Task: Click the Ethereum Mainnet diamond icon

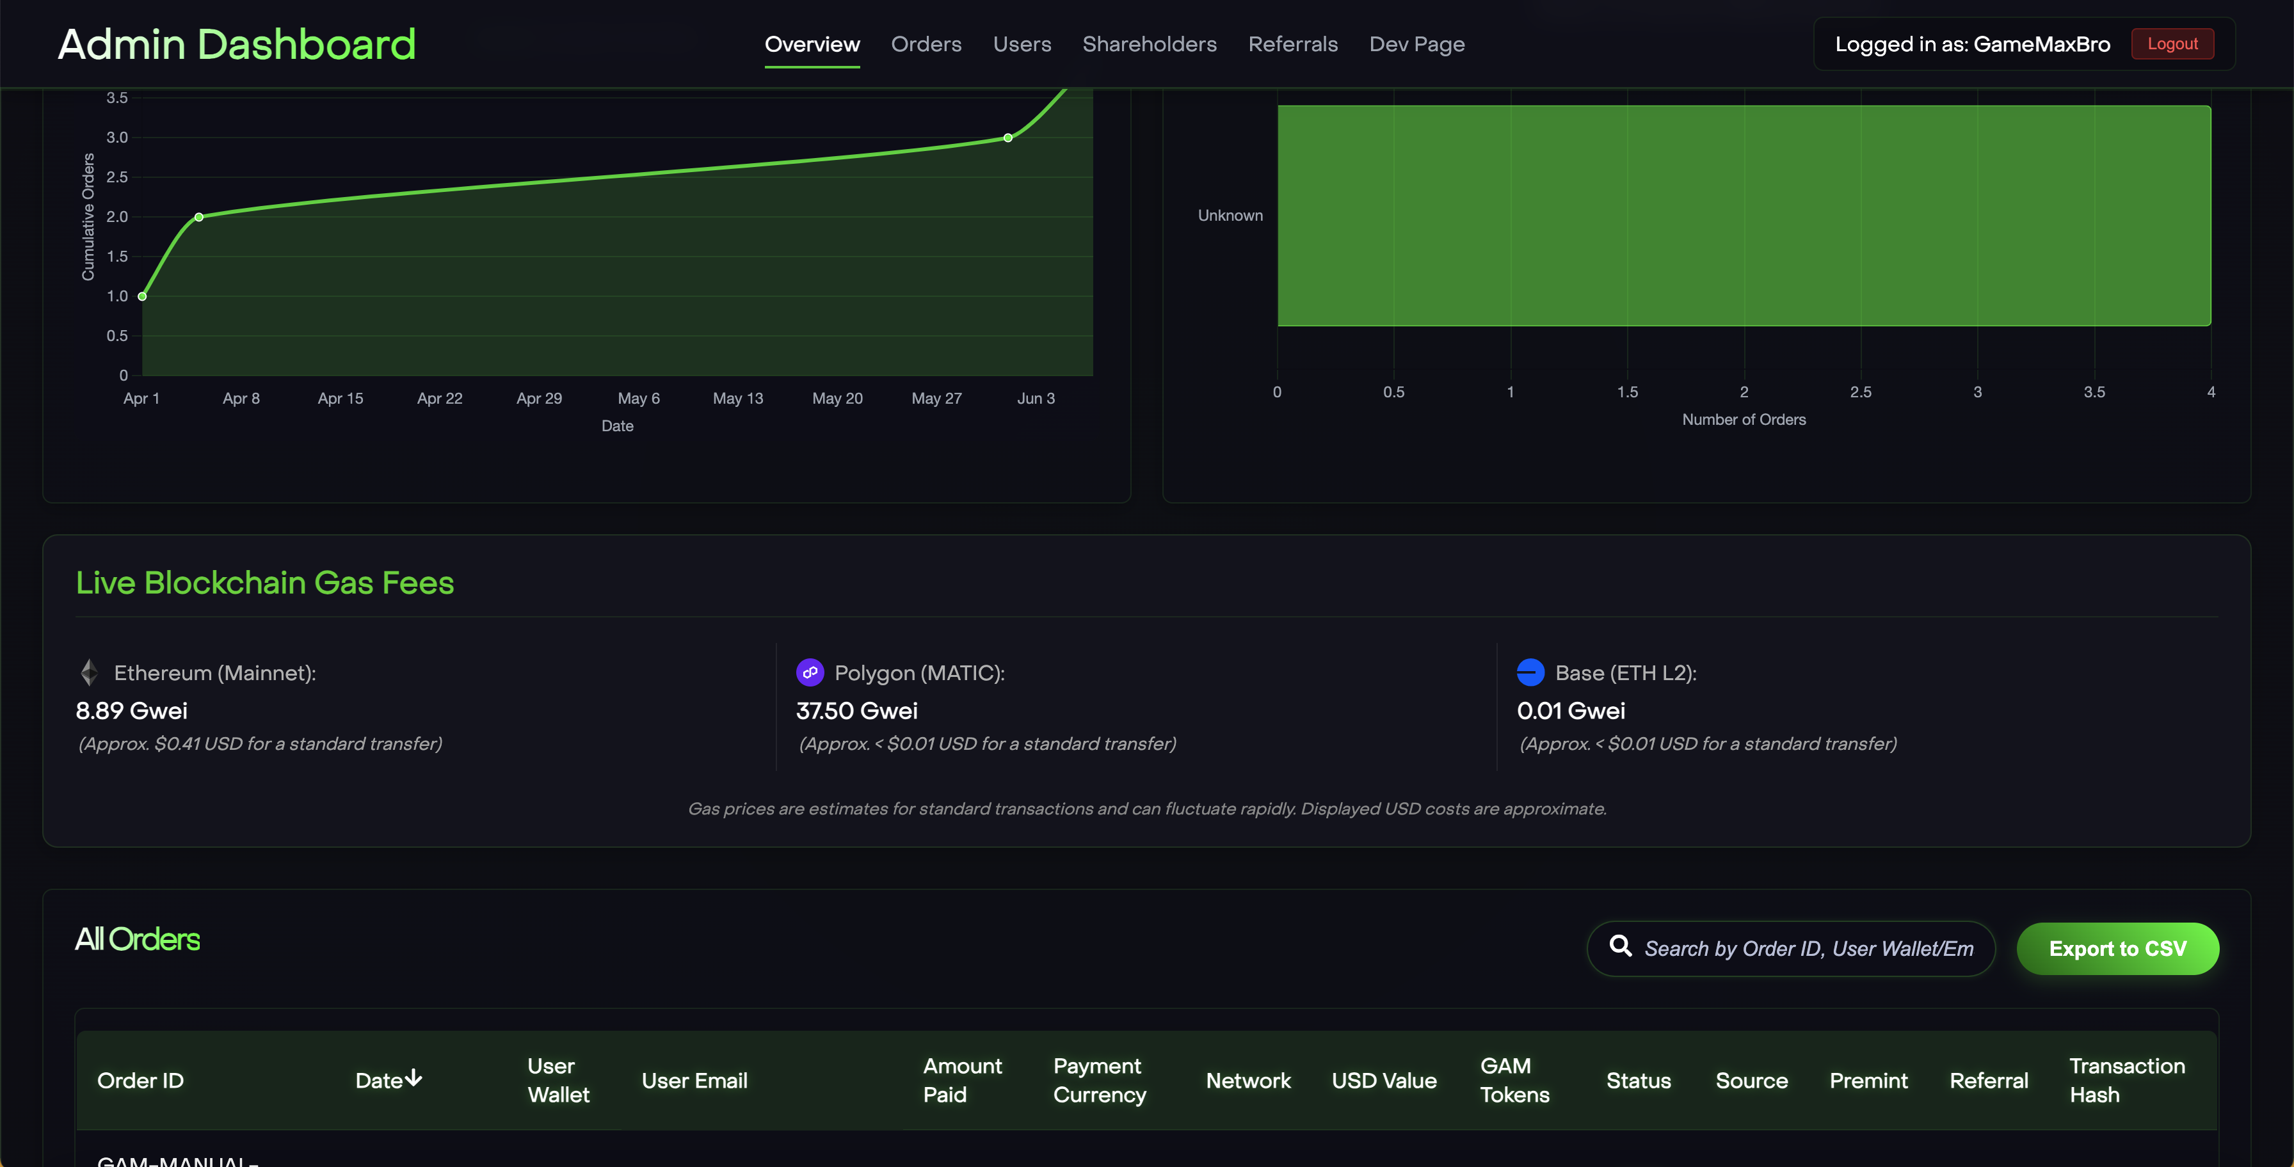Action: pos(89,673)
